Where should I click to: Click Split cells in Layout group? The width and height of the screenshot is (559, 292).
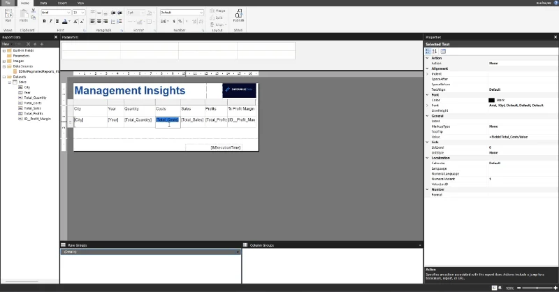click(x=217, y=17)
